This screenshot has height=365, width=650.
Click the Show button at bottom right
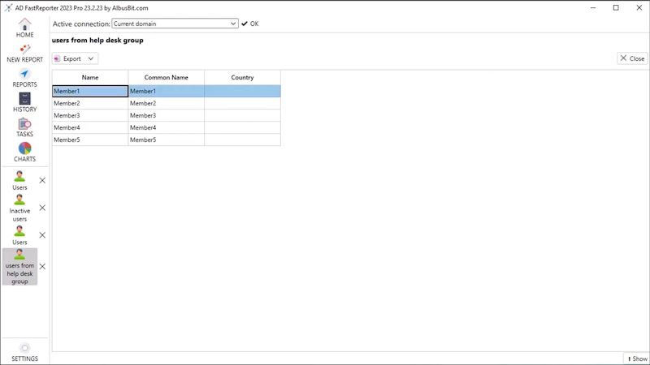point(637,359)
